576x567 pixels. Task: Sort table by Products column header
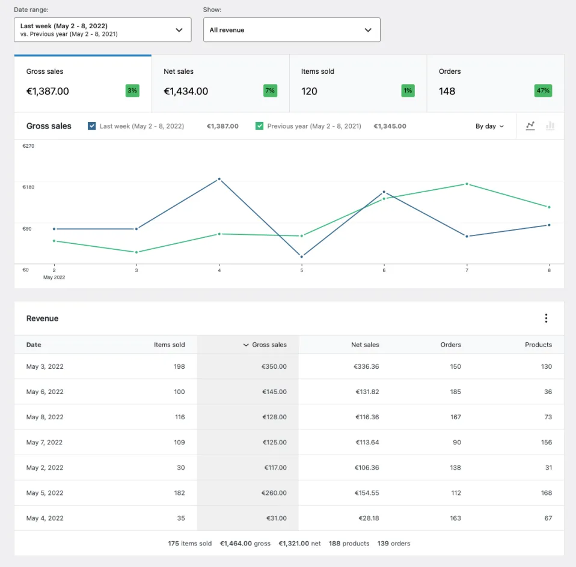pos(538,345)
